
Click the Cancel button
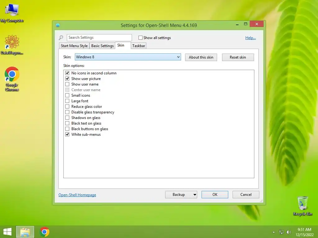tap(246, 195)
